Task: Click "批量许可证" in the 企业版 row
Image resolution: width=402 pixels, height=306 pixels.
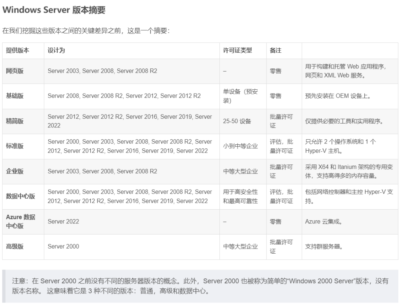Action: point(281,171)
